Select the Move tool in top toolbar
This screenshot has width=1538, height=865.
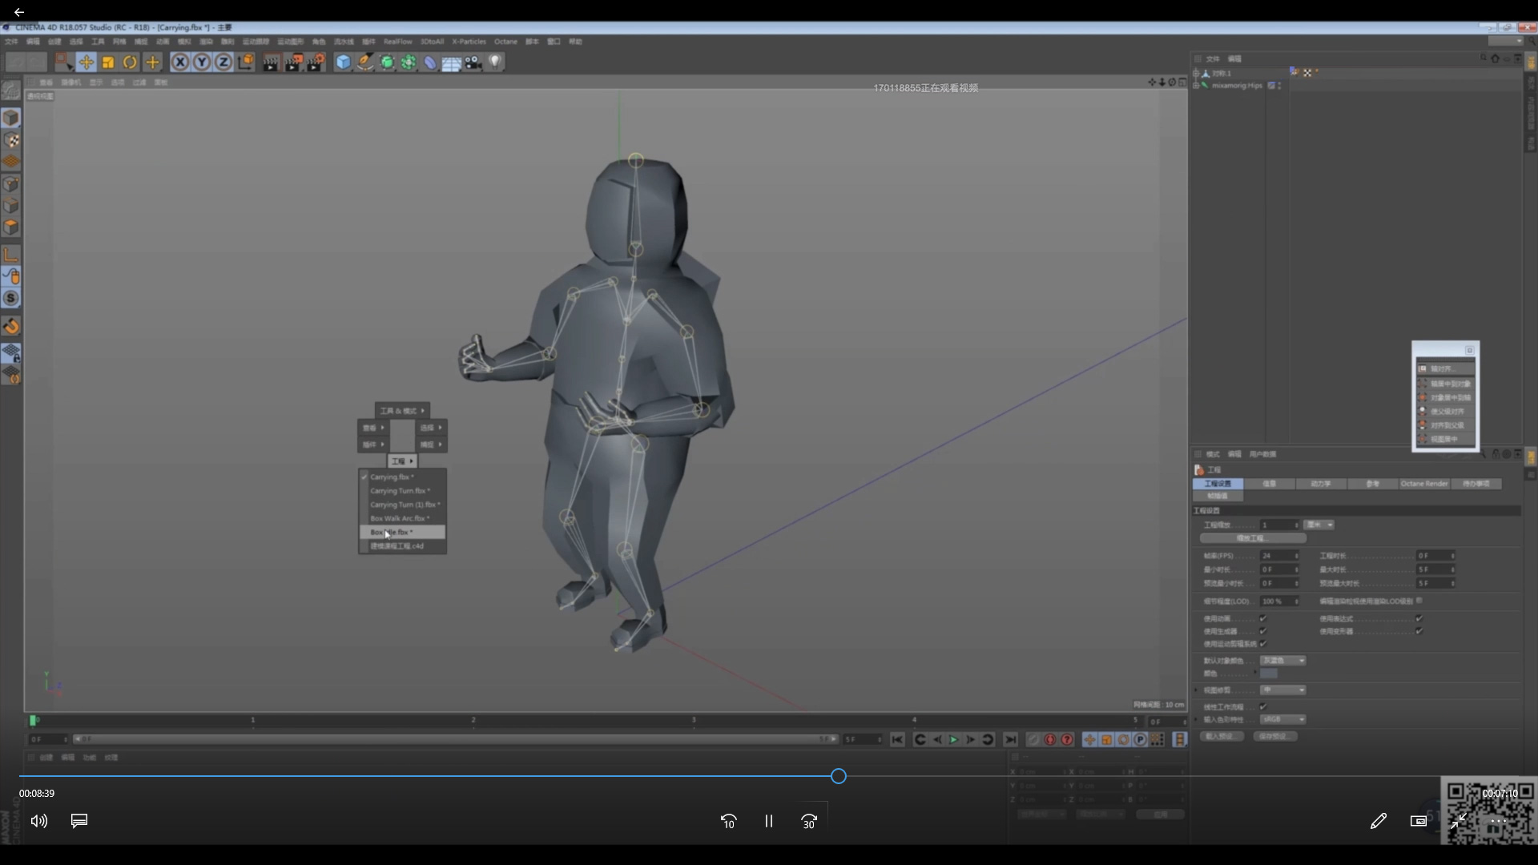pyautogui.click(x=86, y=62)
